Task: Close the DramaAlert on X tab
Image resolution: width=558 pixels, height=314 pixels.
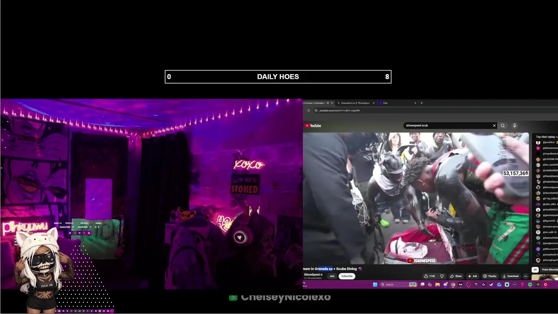Action: pos(373,103)
